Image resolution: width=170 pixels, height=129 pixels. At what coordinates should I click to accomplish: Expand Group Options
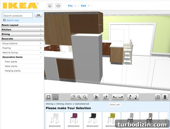(41, 43)
